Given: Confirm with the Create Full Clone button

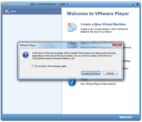Looking at the screenshot, I should coord(91,73).
